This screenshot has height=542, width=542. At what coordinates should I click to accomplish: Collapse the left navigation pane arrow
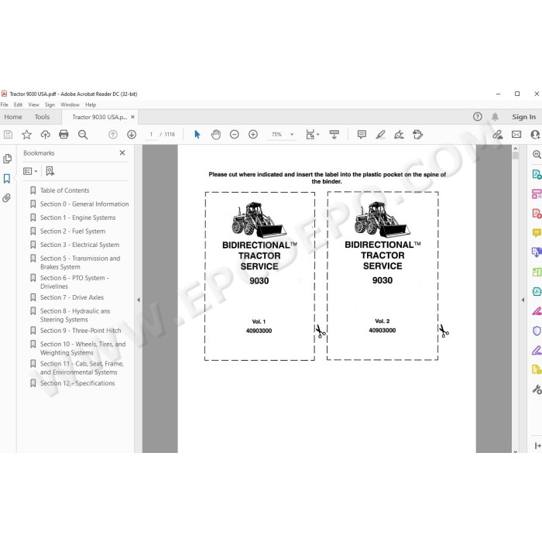click(139, 300)
